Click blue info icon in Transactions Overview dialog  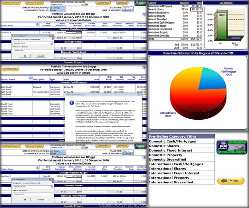tap(72, 103)
